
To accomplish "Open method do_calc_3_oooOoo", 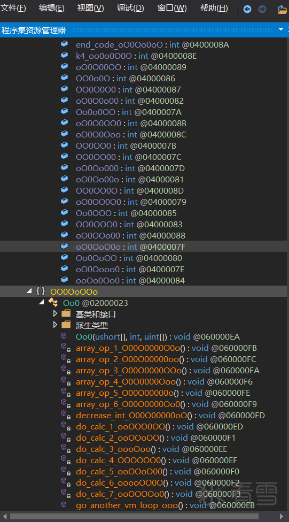I will tap(152, 449).
